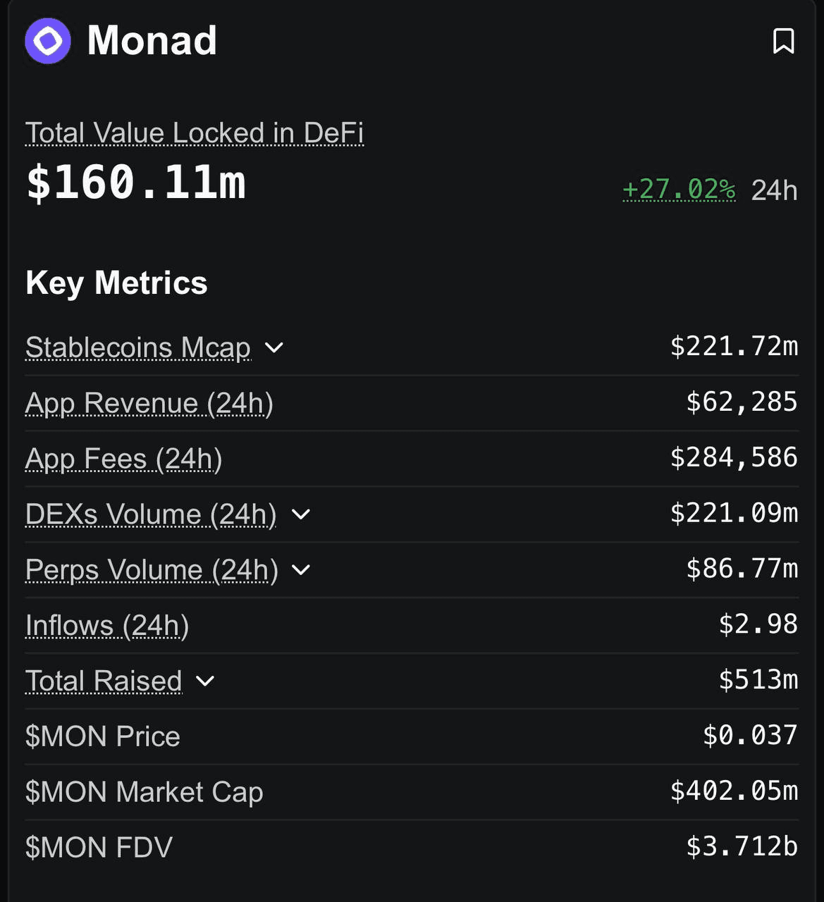
Task: Click the Monad purple logo icon
Action: click(48, 41)
